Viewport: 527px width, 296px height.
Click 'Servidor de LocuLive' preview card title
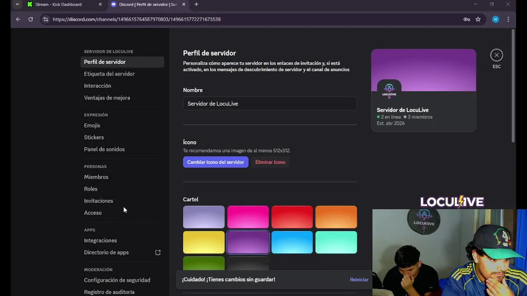click(403, 110)
